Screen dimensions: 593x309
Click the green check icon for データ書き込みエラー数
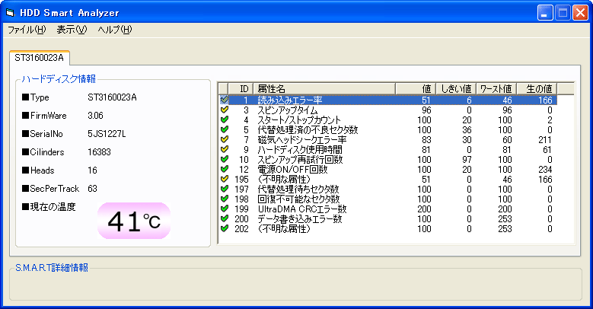click(x=225, y=218)
